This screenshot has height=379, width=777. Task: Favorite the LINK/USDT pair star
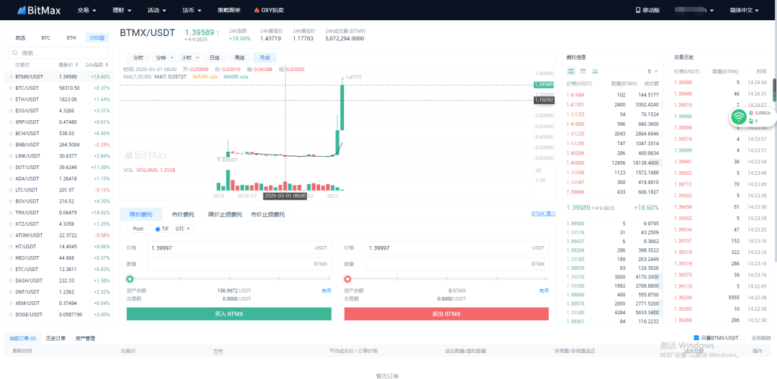click(11, 156)
